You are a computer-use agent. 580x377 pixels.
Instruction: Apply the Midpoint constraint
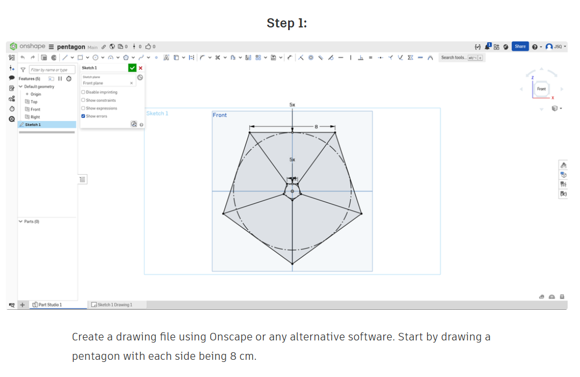[380, 58]
